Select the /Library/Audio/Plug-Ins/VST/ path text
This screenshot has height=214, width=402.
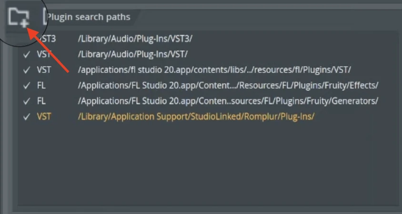click(133, 54)
